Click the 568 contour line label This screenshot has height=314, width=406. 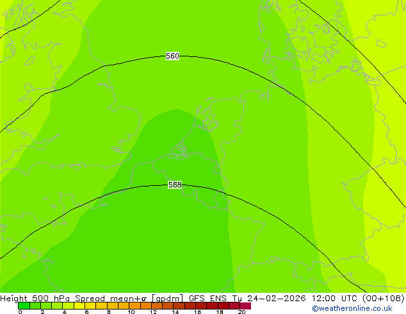click(x=174, y=185)
